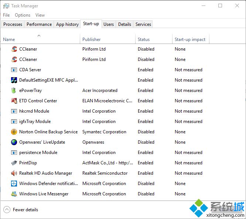Select Norton Online Backup Service name
The width and height of the screenshot is (246, 219).
point(48,132)
